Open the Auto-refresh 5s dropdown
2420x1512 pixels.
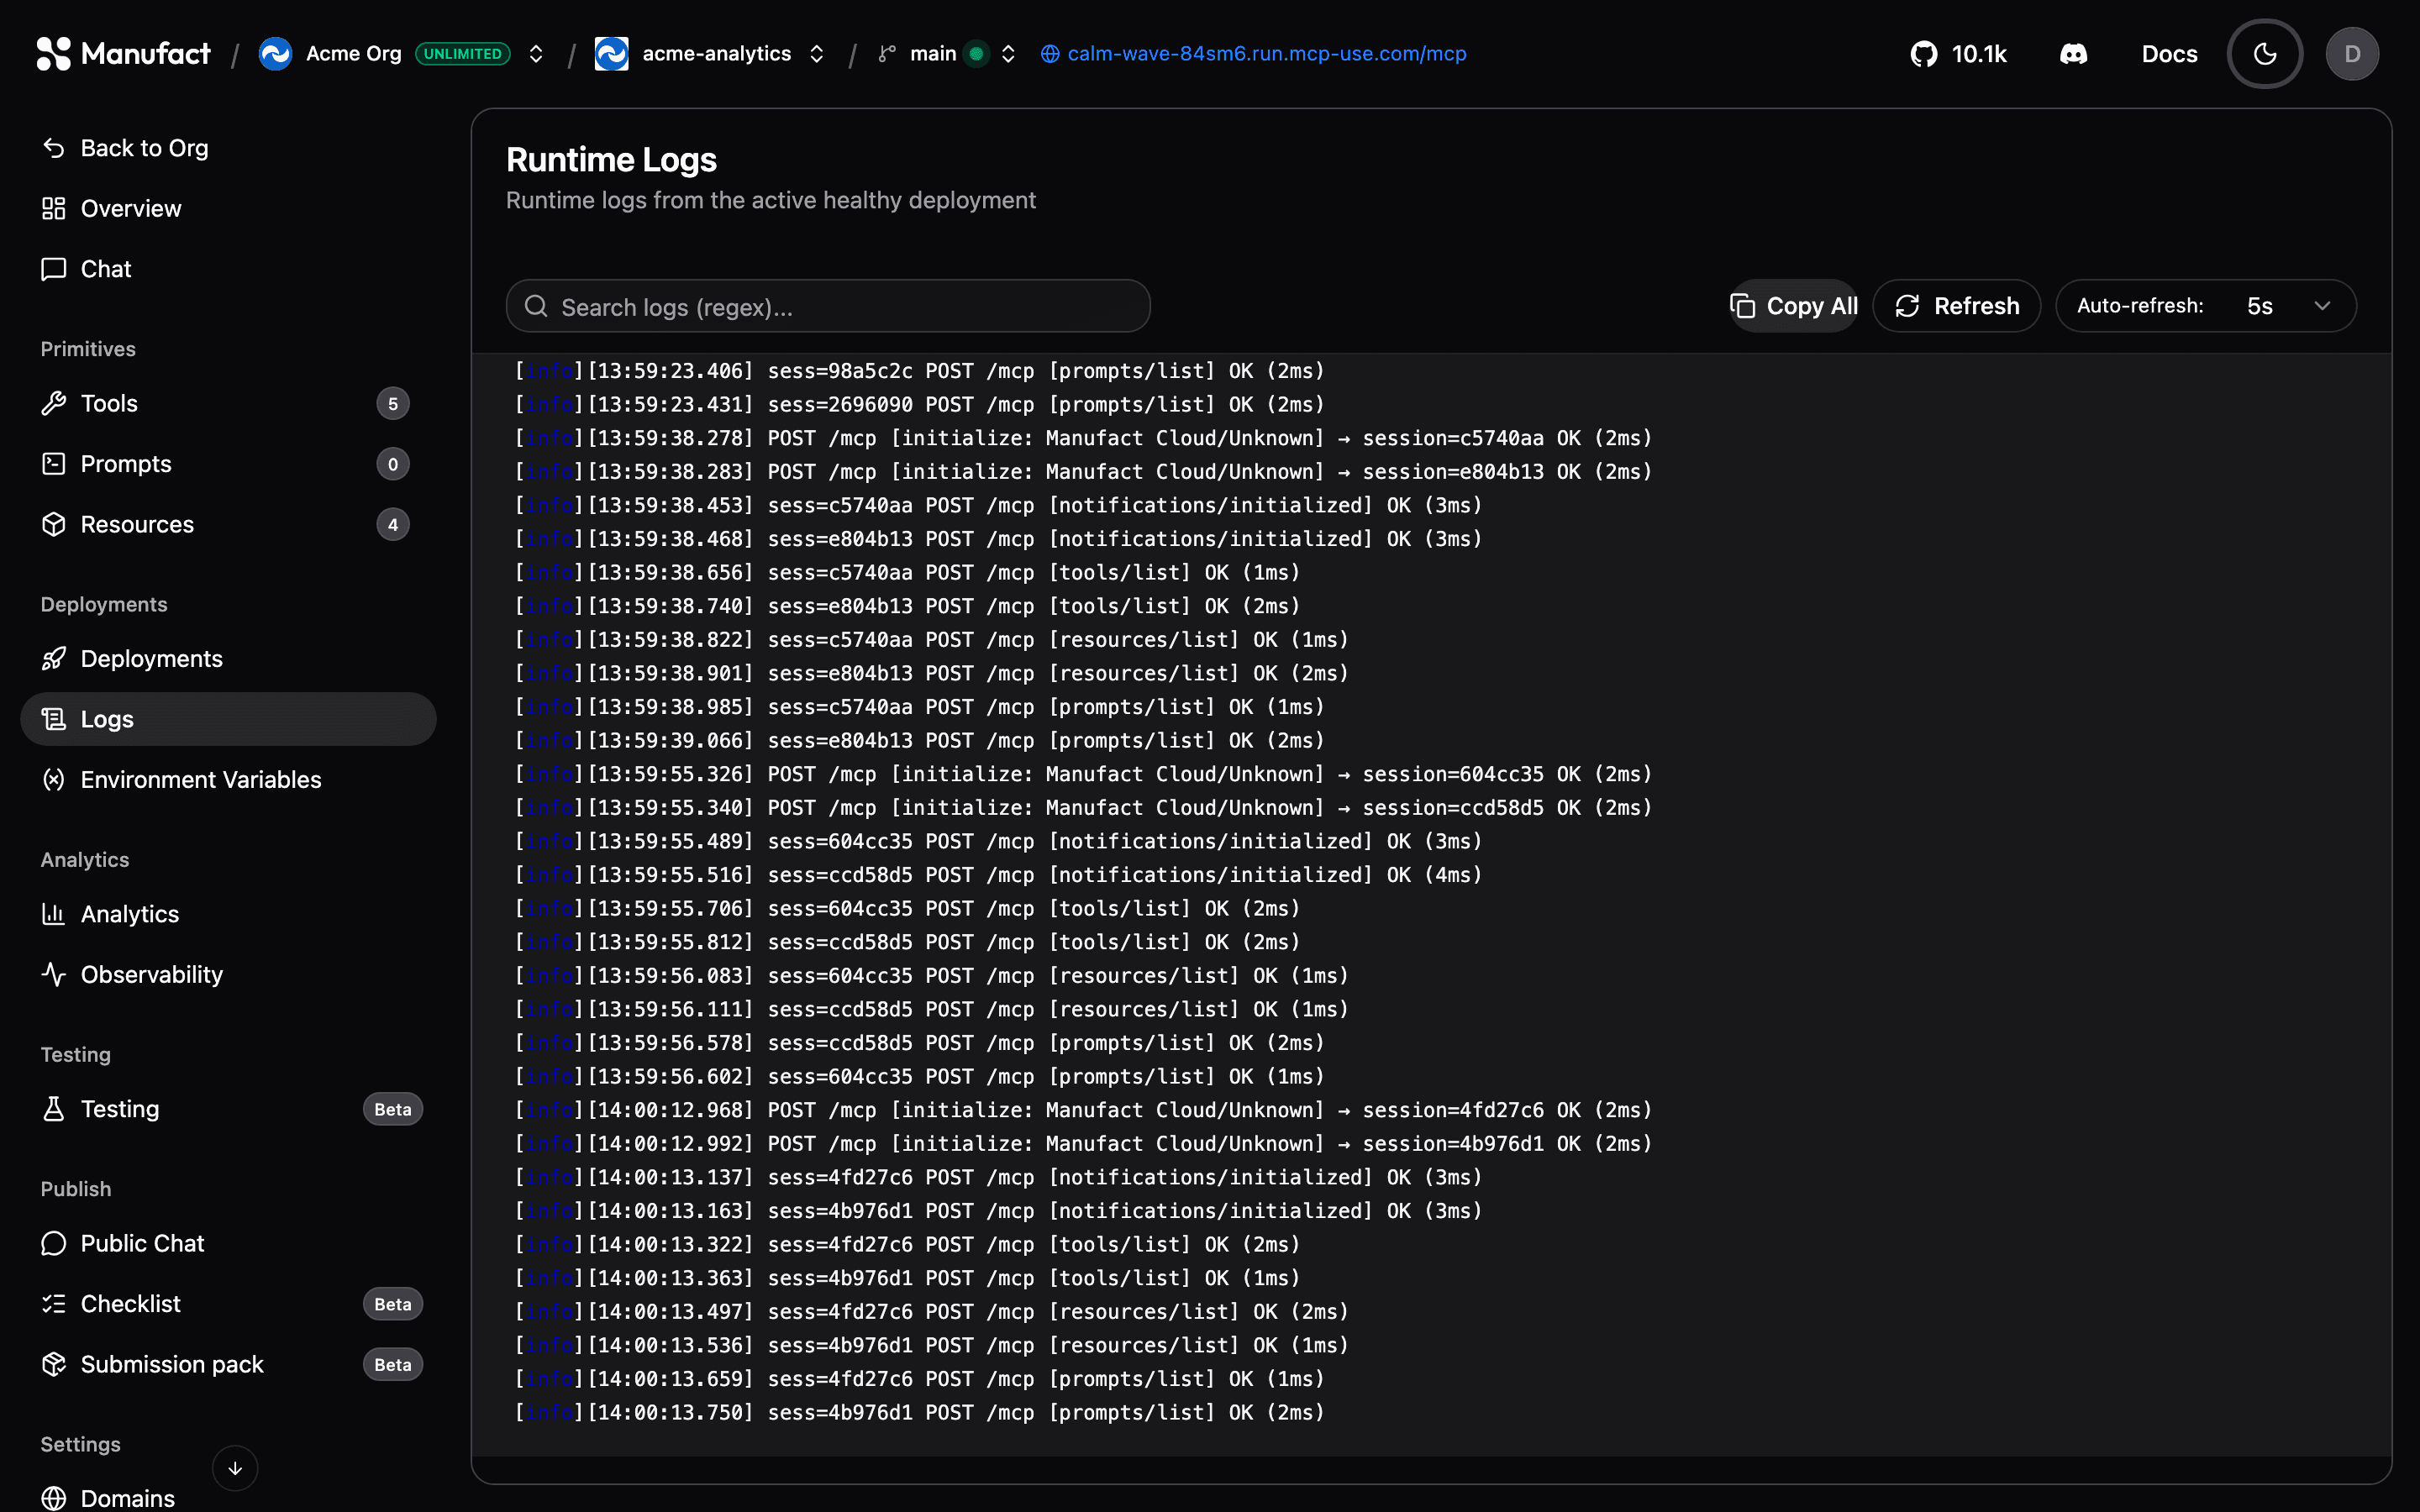(2206, 306)
